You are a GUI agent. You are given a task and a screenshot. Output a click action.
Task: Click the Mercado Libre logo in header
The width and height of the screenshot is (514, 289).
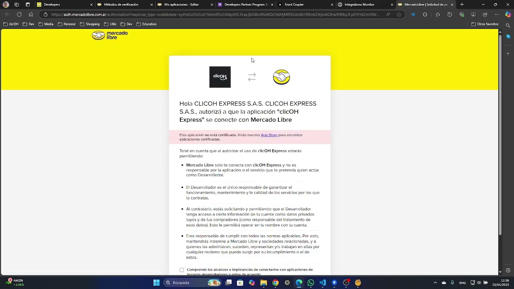(110, 35)
